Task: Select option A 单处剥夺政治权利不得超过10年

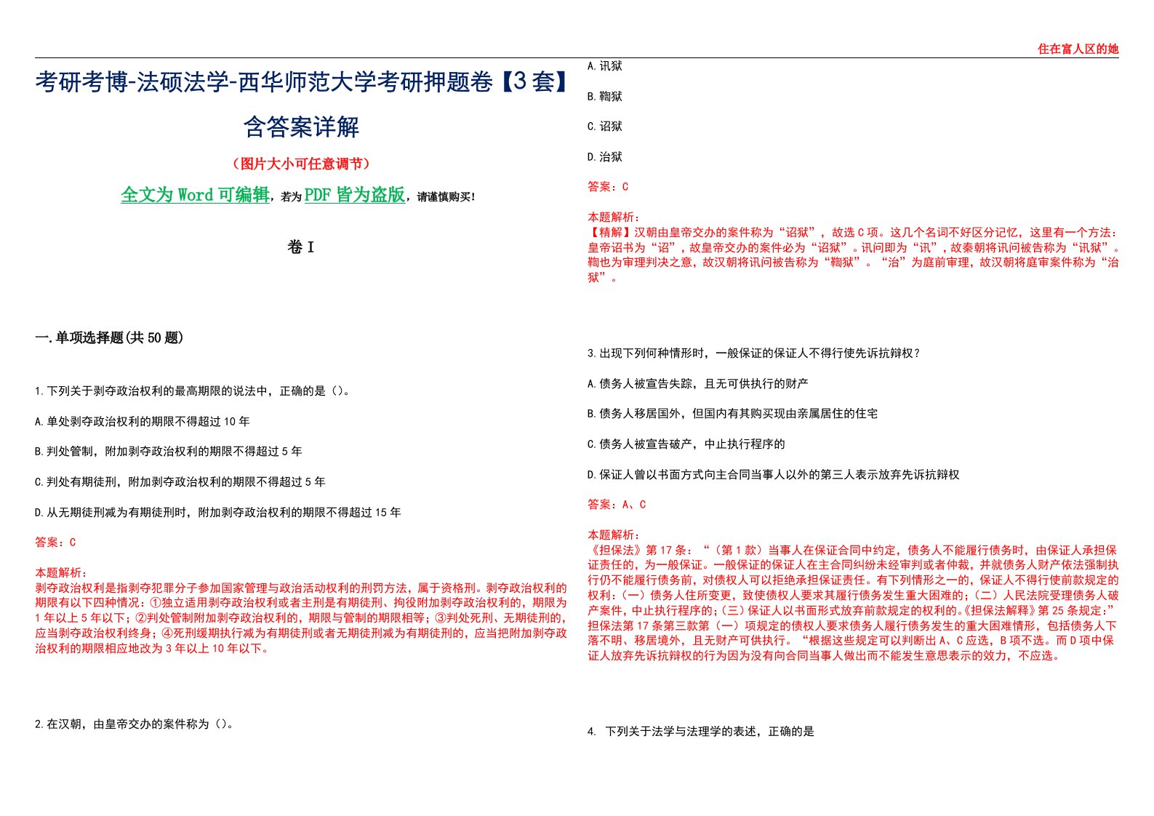Action: (143, 422)
